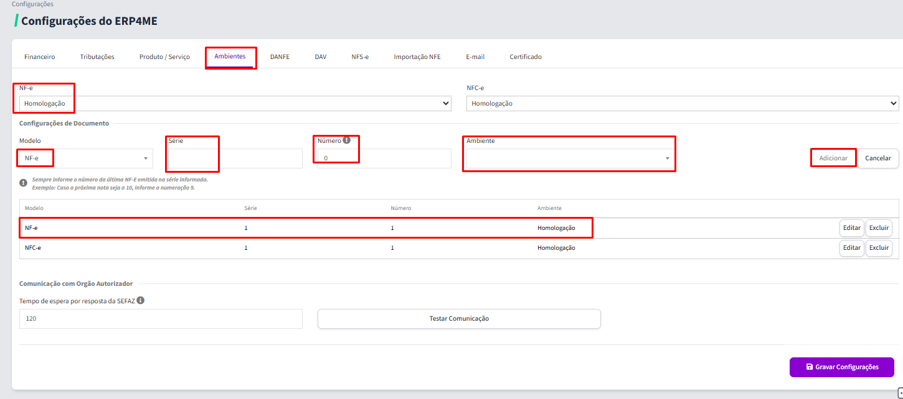Switch to the NFS-e tab

point(360,57)
